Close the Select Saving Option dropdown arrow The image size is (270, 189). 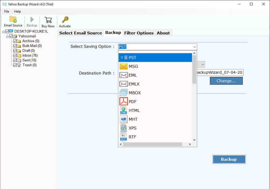194,47
